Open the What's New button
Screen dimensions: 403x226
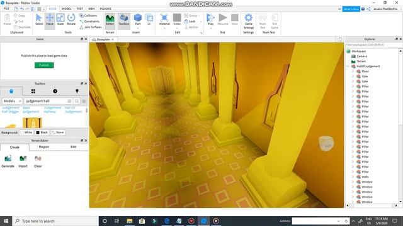(351, 9)
